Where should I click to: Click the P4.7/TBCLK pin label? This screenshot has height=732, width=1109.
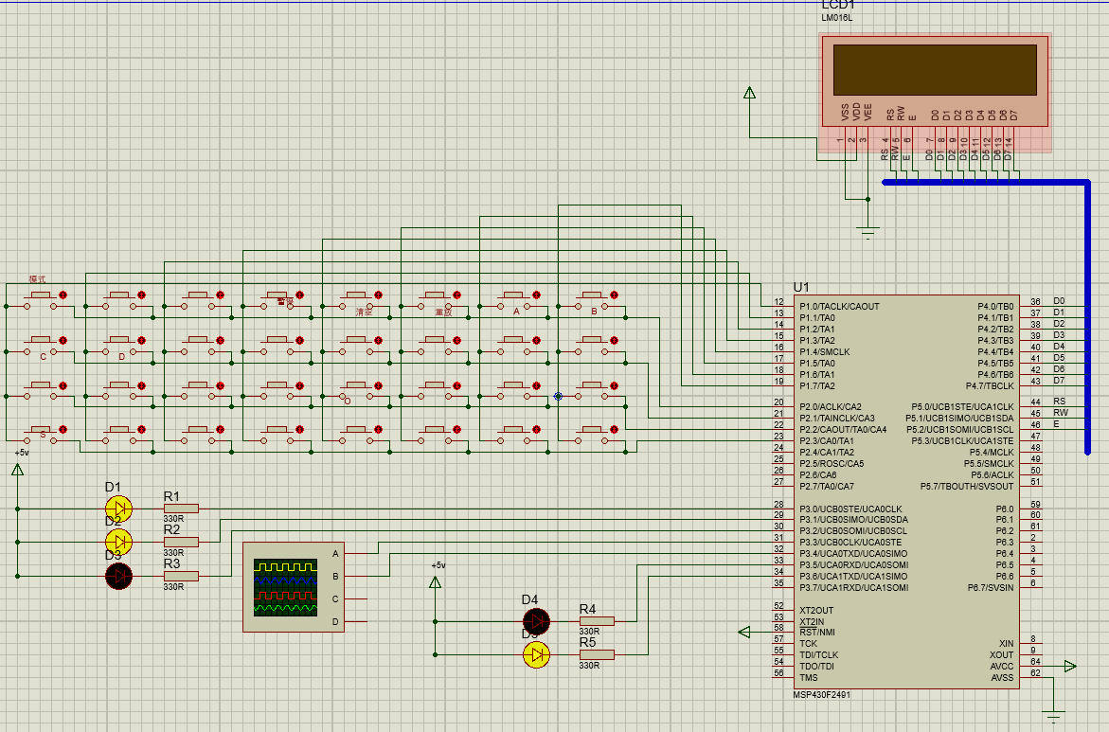(x=990, y=386)
